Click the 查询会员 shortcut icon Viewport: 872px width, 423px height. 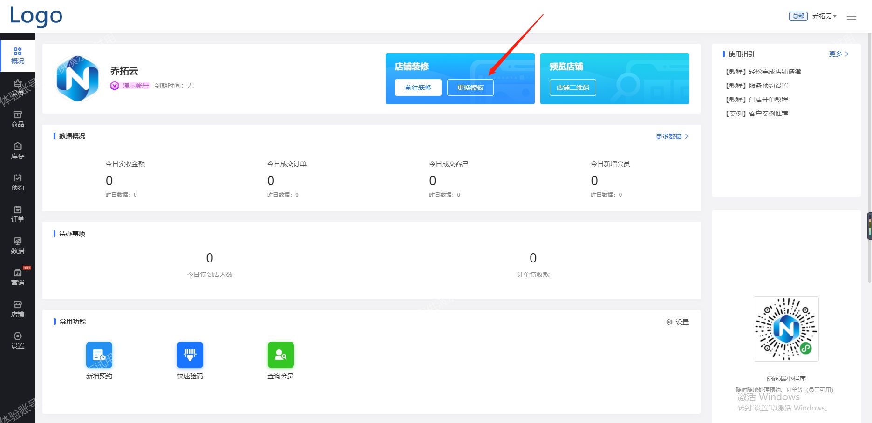(281, 355)
